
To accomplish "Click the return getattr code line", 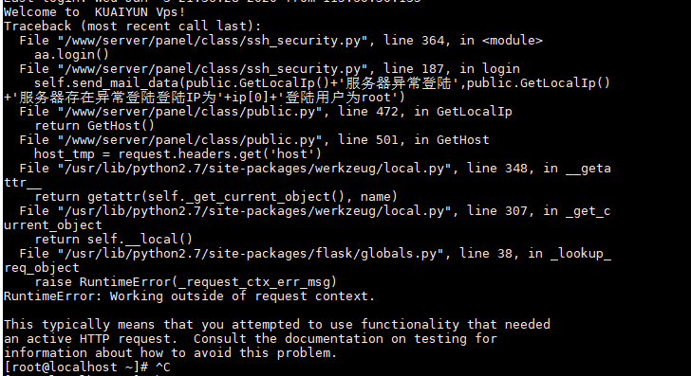I will 216,197.
